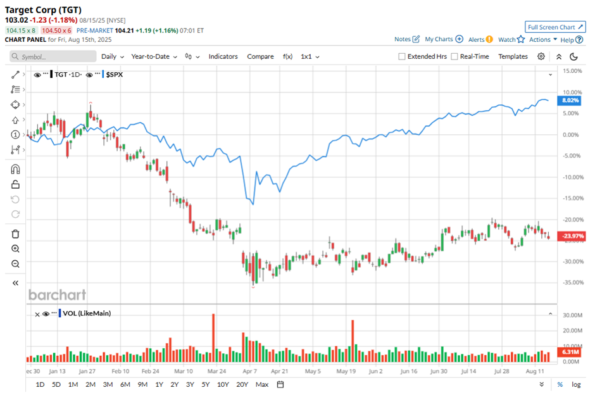The height and width of the screenshot is (402, 595).
Task: Toggle $SPX series visibility eye
Action: (89, 75)
